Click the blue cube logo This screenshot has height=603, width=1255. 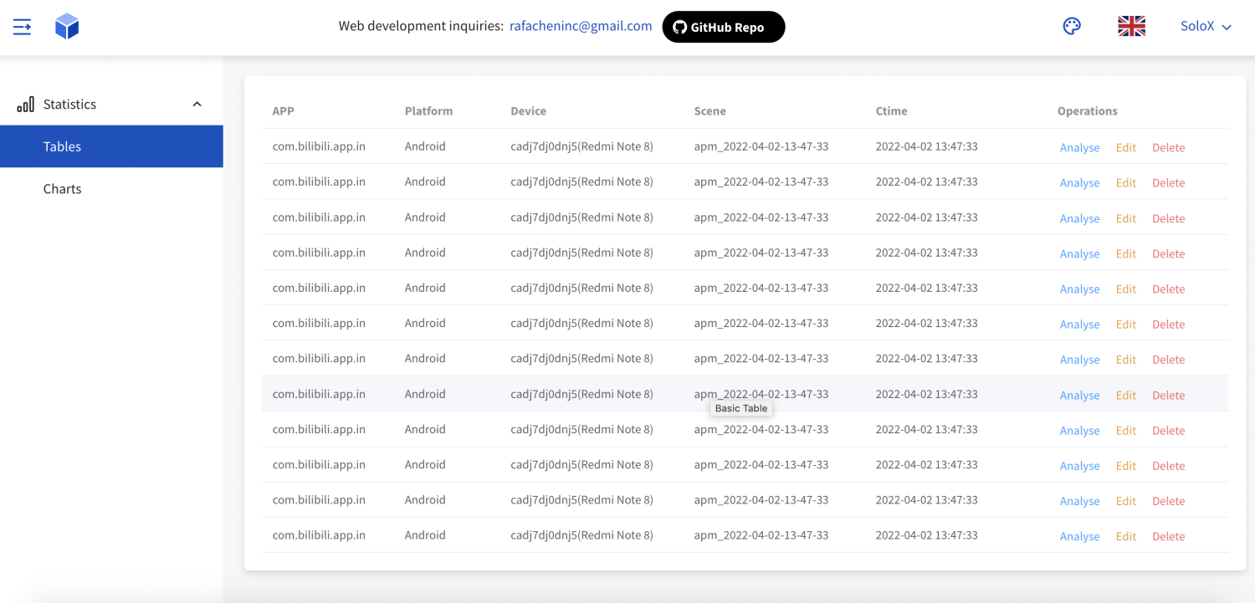pos(67,27)
